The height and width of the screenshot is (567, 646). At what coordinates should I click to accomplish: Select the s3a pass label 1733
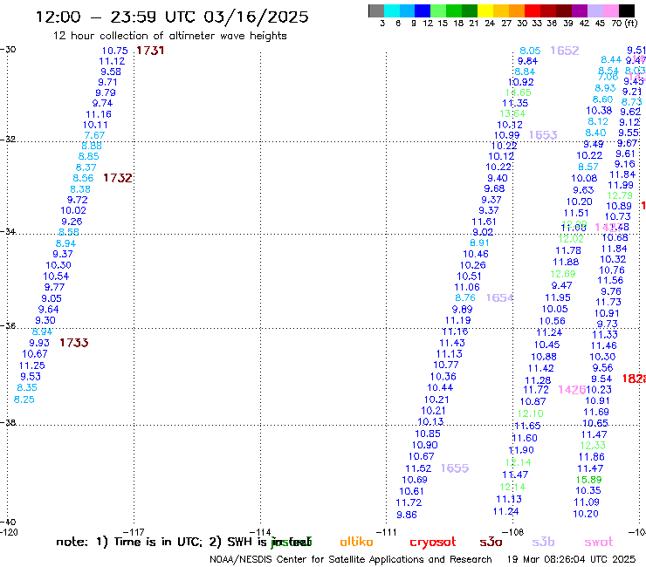[x=73, y=343]
